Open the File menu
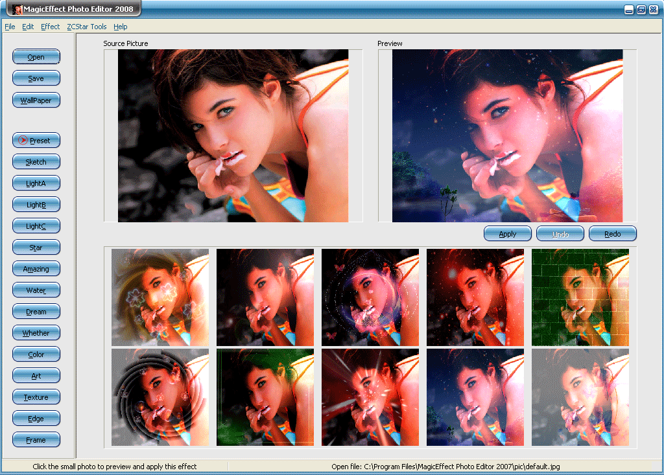 pos(10,27)
